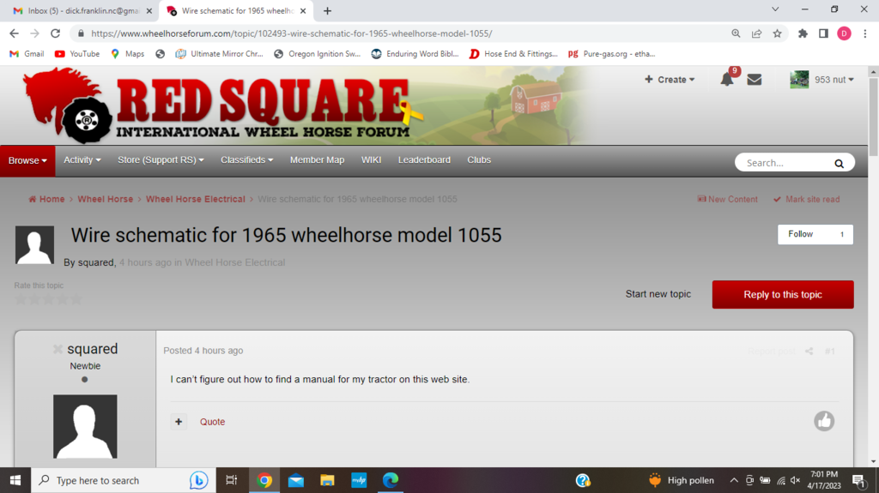
Task: Click the Follow button
Action: pyautogui.click(x=815, y=234)
